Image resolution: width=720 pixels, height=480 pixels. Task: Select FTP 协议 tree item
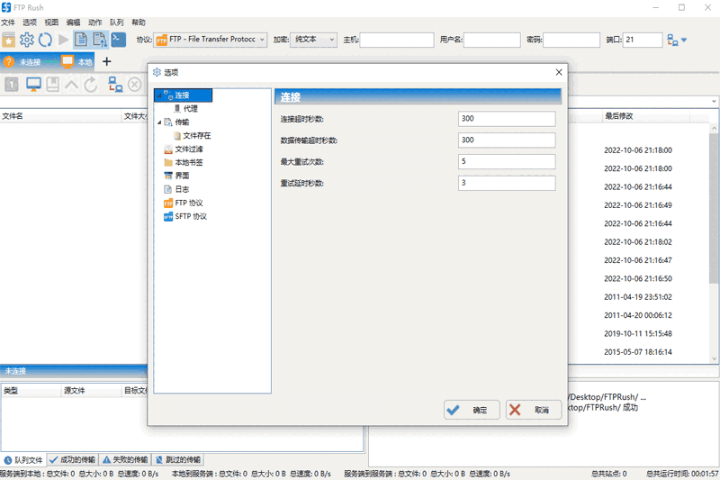(x=189, y=203)
